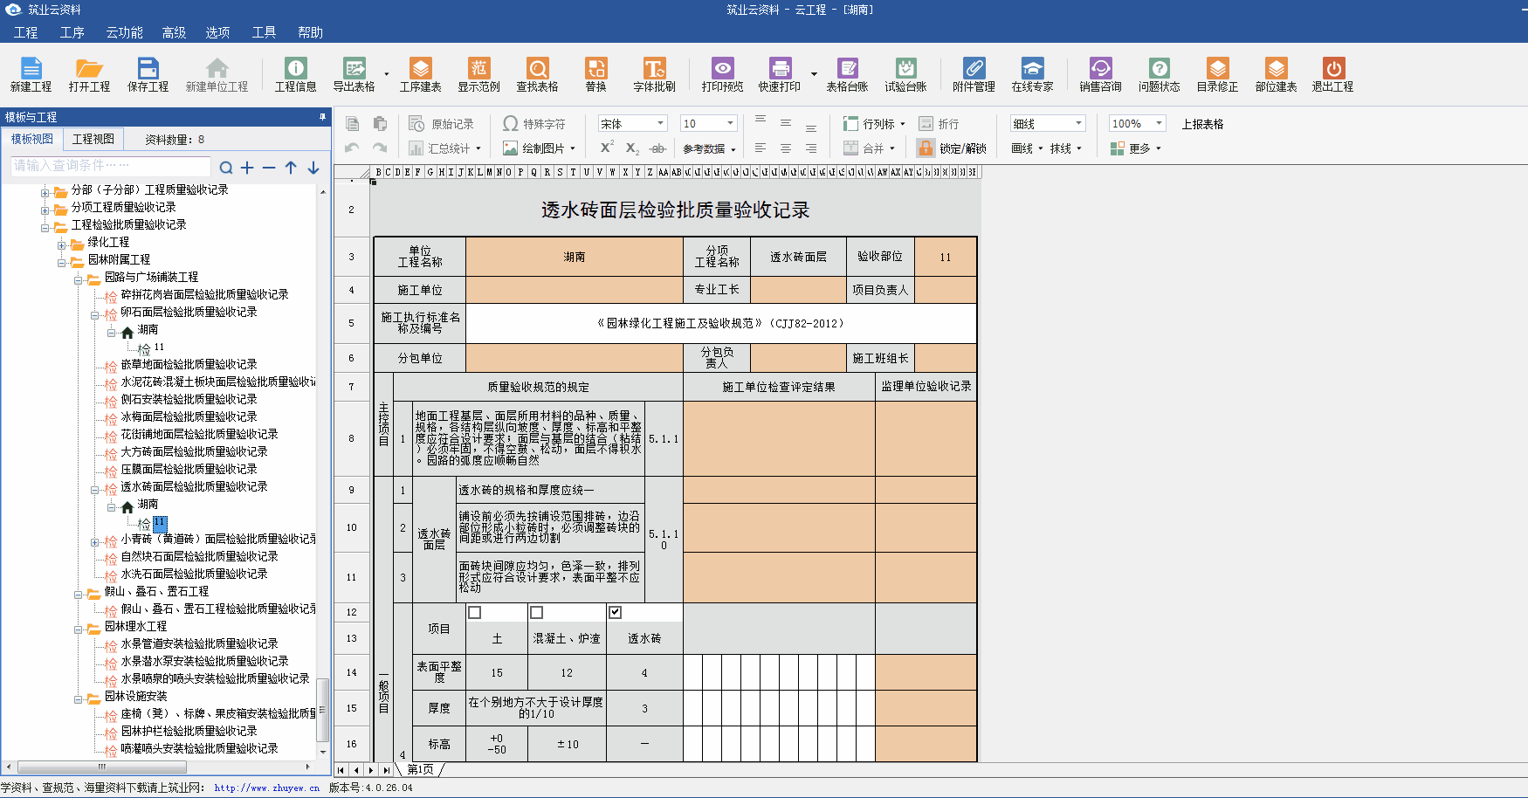Check the 混凝土、炉渣 column checkbox
The image size is (1528, 798).
pyautogui.click(x=537, y=613)
